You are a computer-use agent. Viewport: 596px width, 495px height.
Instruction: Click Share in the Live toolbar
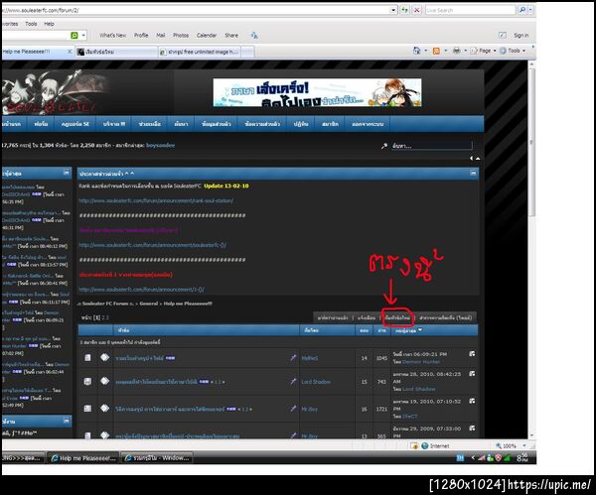click(231, 36)
